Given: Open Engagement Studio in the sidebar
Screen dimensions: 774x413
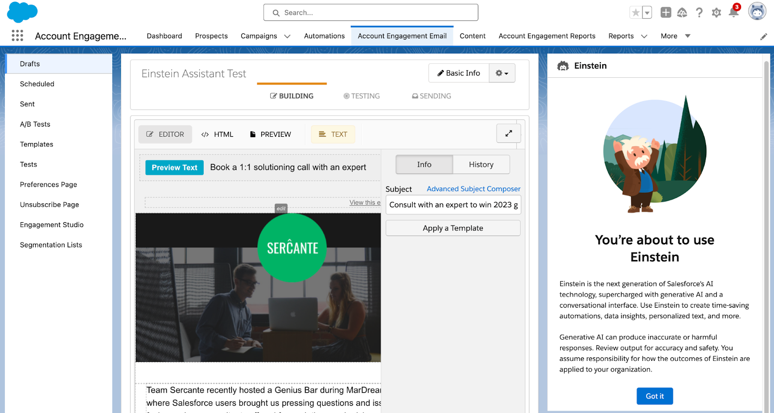Looking at the screenshot, I should [x=59, y=225].
